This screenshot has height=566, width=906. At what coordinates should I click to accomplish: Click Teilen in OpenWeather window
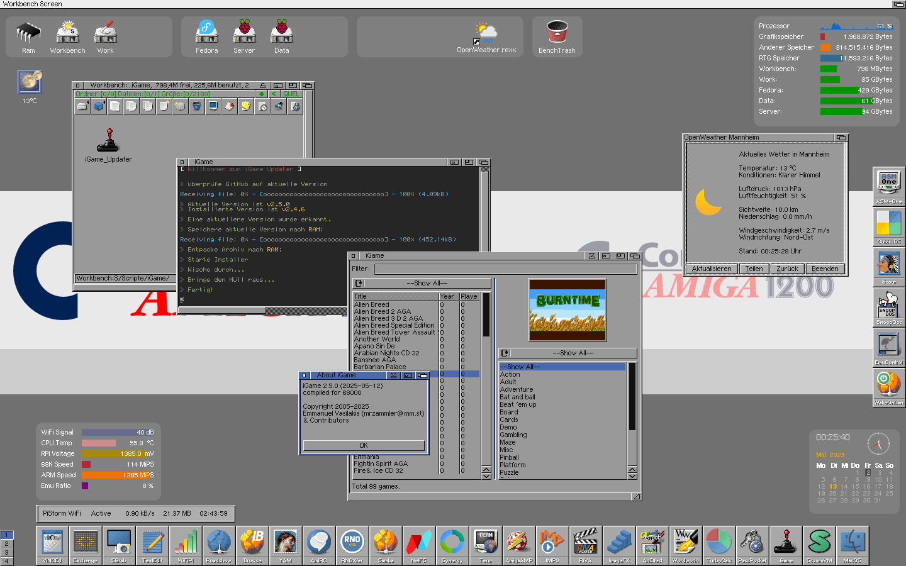[754, 269]
